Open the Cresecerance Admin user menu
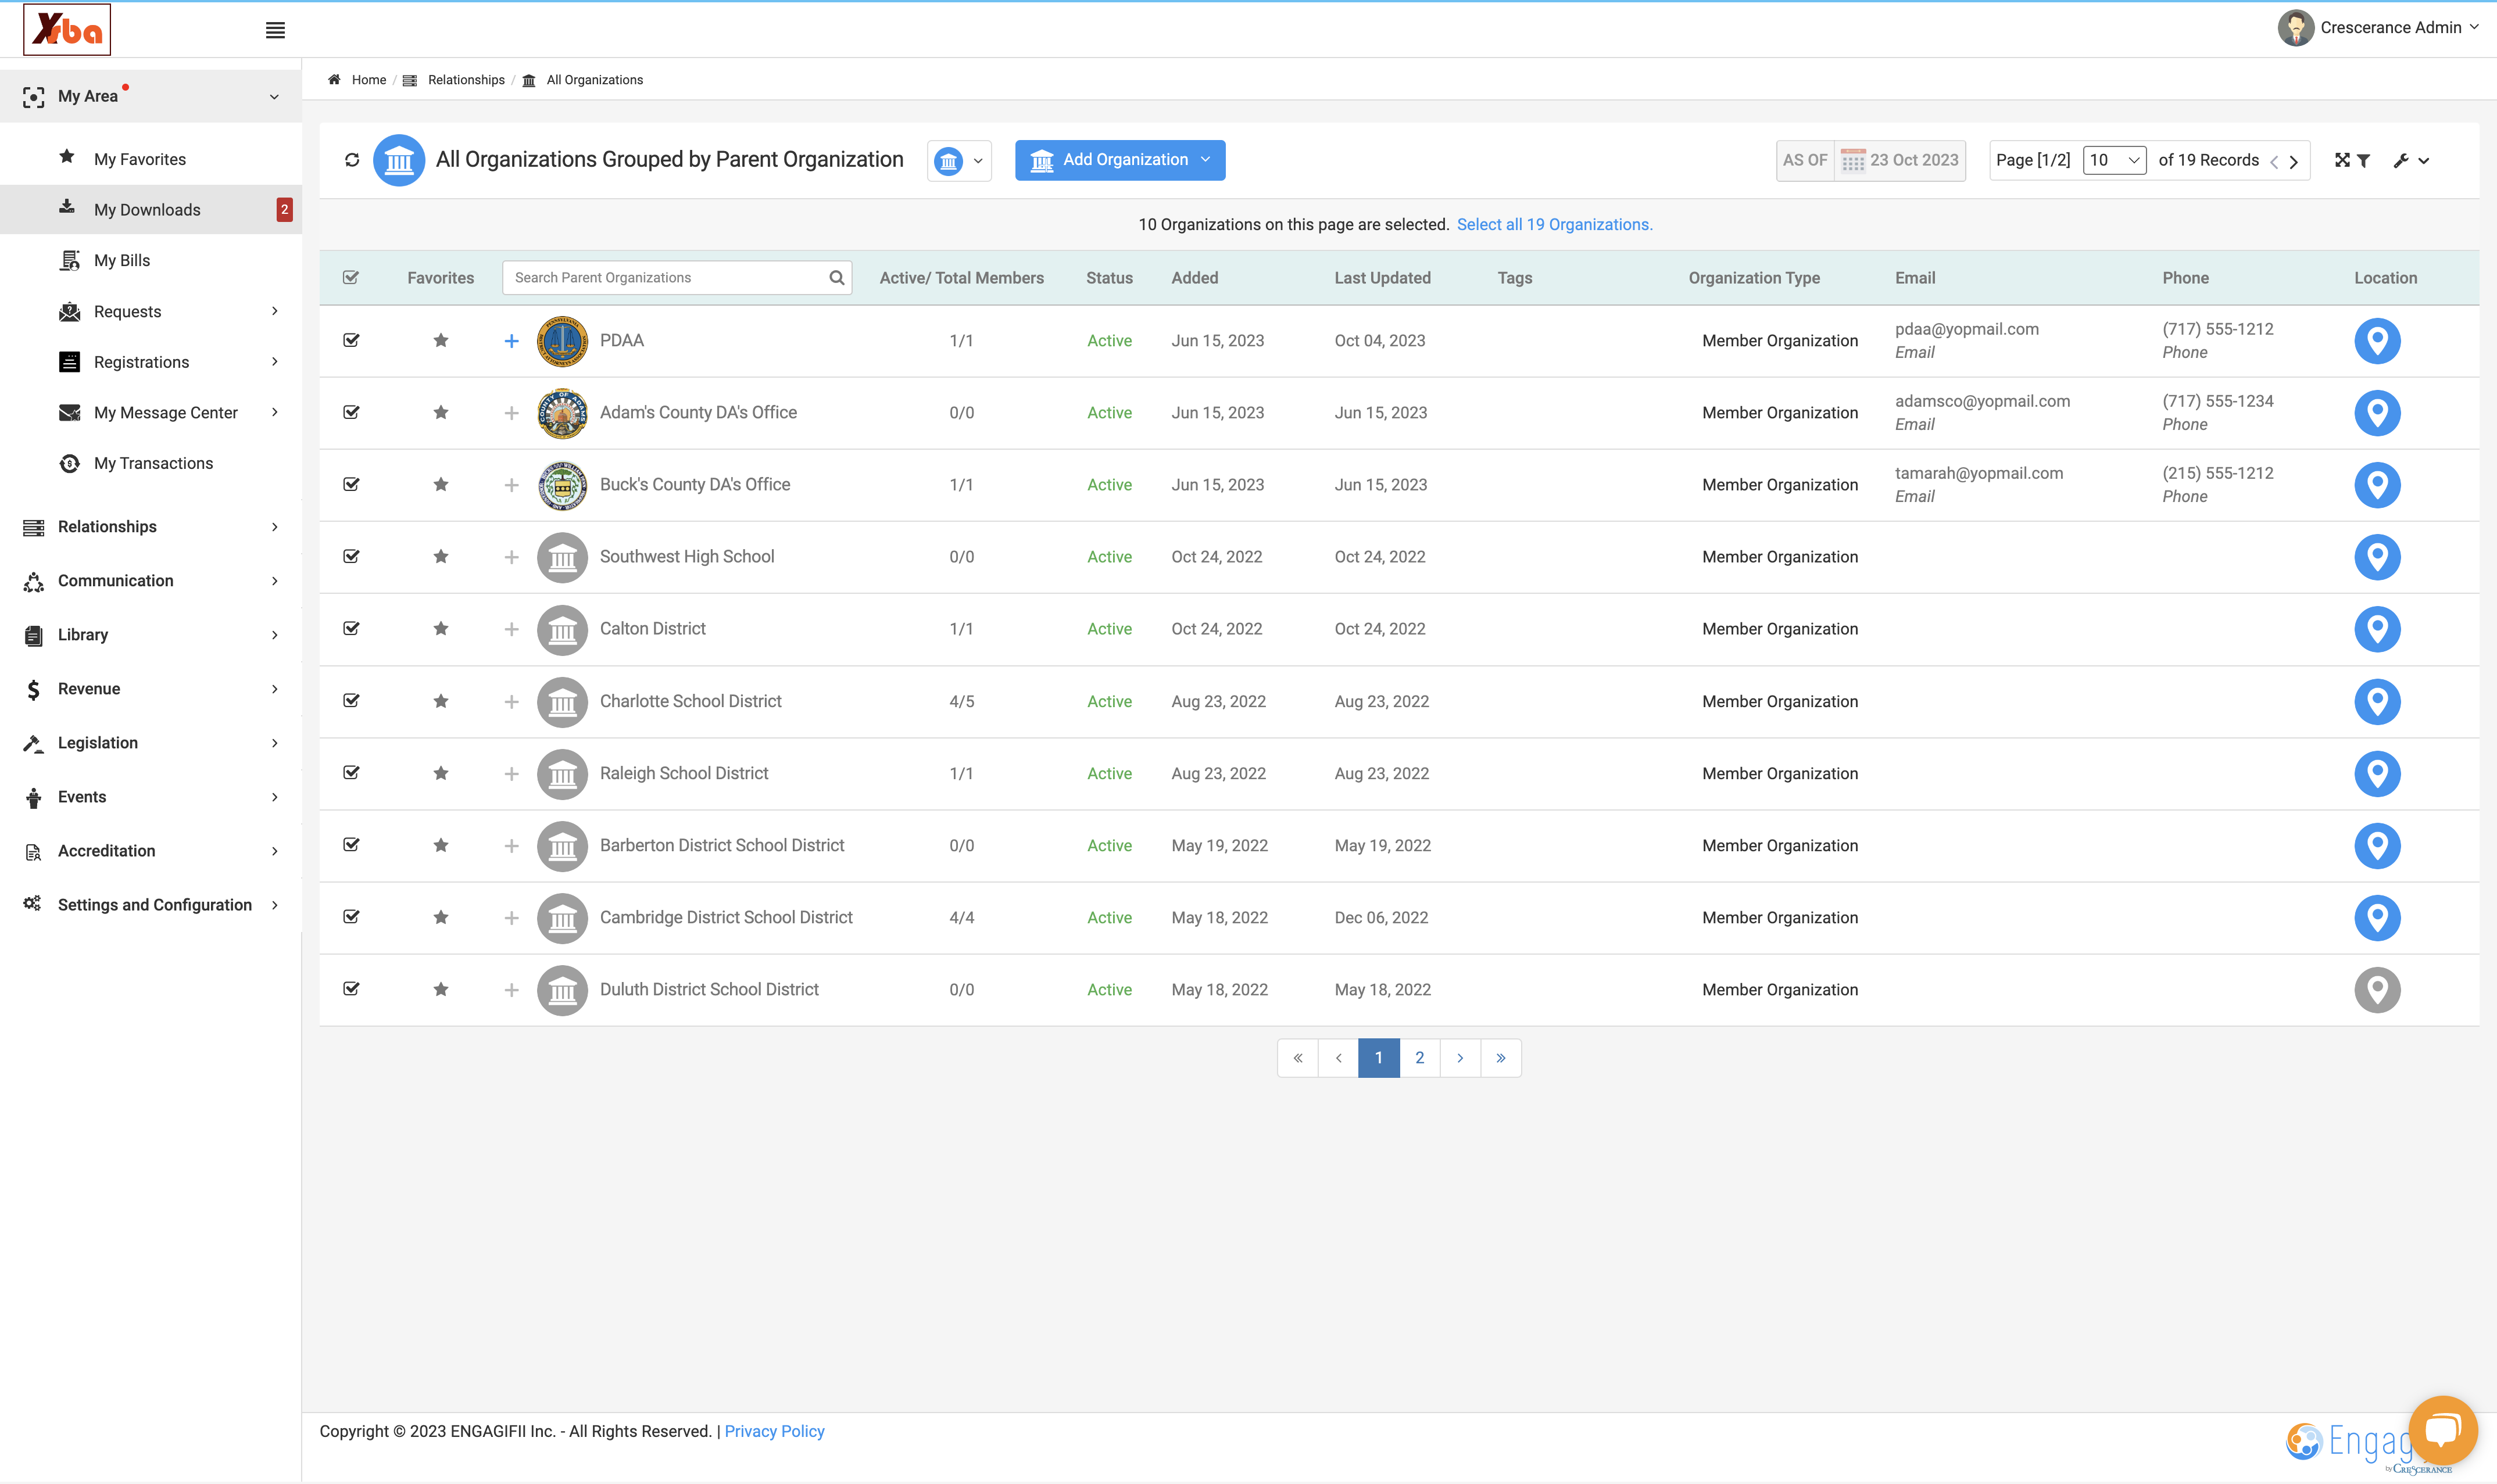This screenshot has width=2497, height=1484. click(2378, 28)
